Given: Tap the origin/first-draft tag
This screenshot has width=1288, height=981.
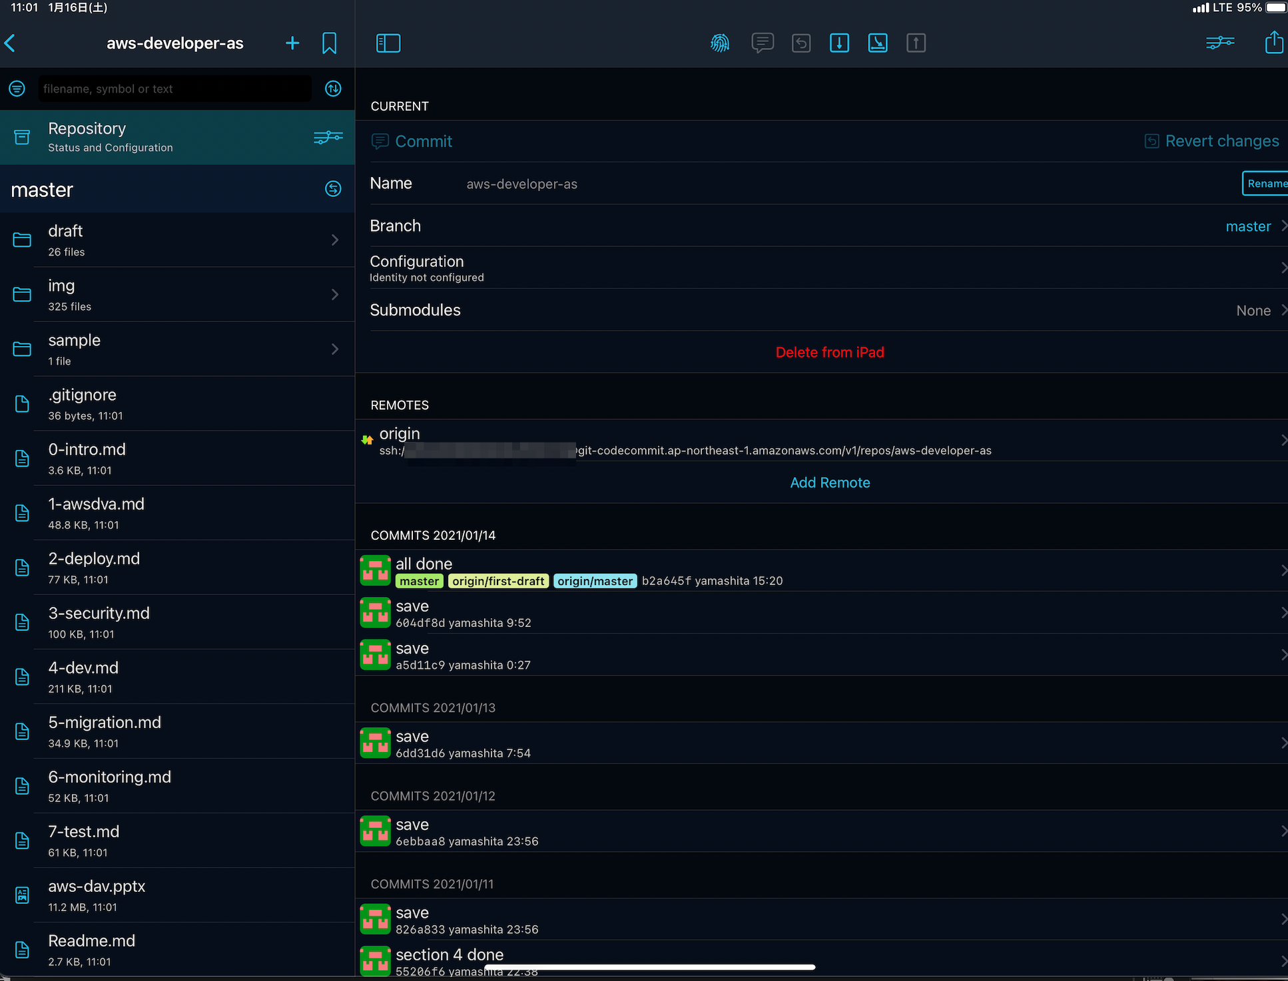Looking at the screenshot, I should click(x=498, y=581).
